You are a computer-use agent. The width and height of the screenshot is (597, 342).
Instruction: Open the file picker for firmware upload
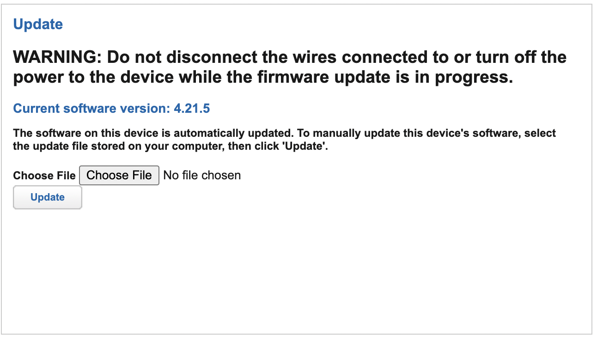(119, 175)
